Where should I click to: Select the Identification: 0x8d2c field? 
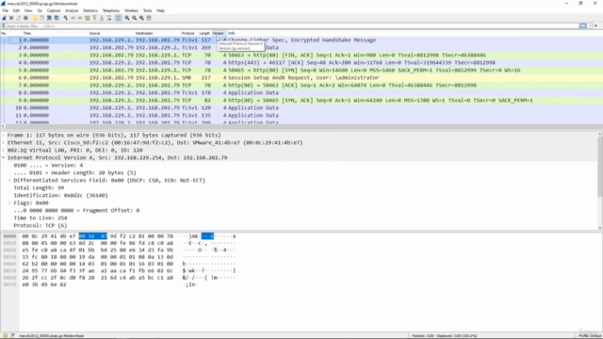60,195
